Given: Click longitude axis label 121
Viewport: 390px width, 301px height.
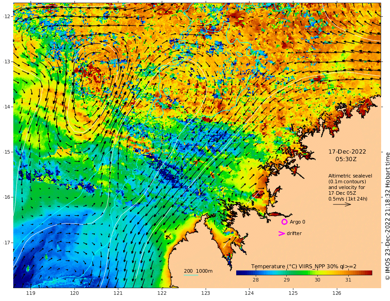Looking at the screenshot, I should tap(118, 293).
